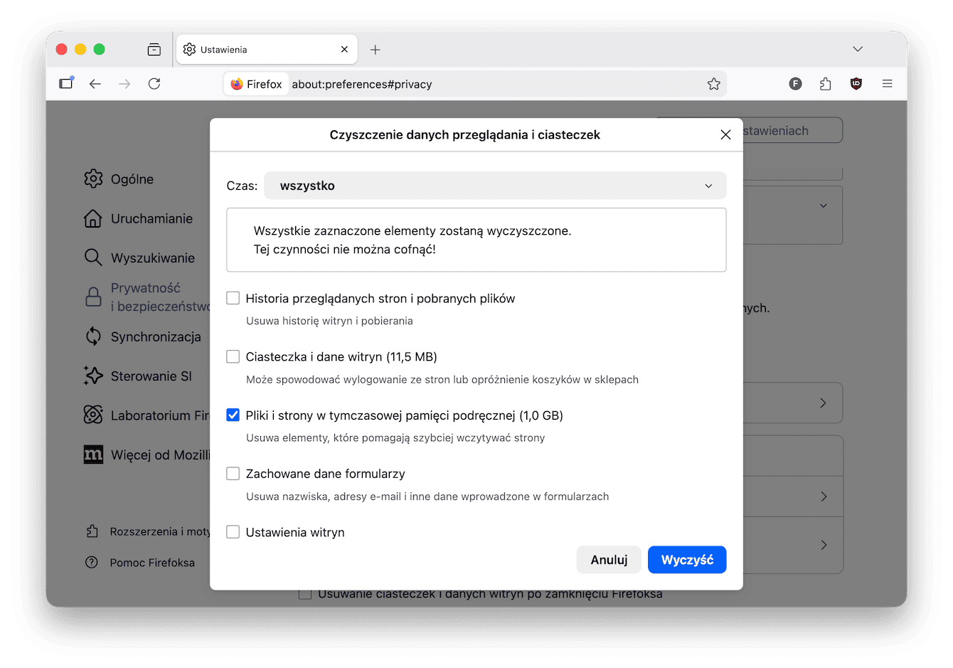This screenshot has height=668, width=953.
Task: Expand the Czas dropdown set to wszystko
Action: pyautogui.click(x=495, y=186)
